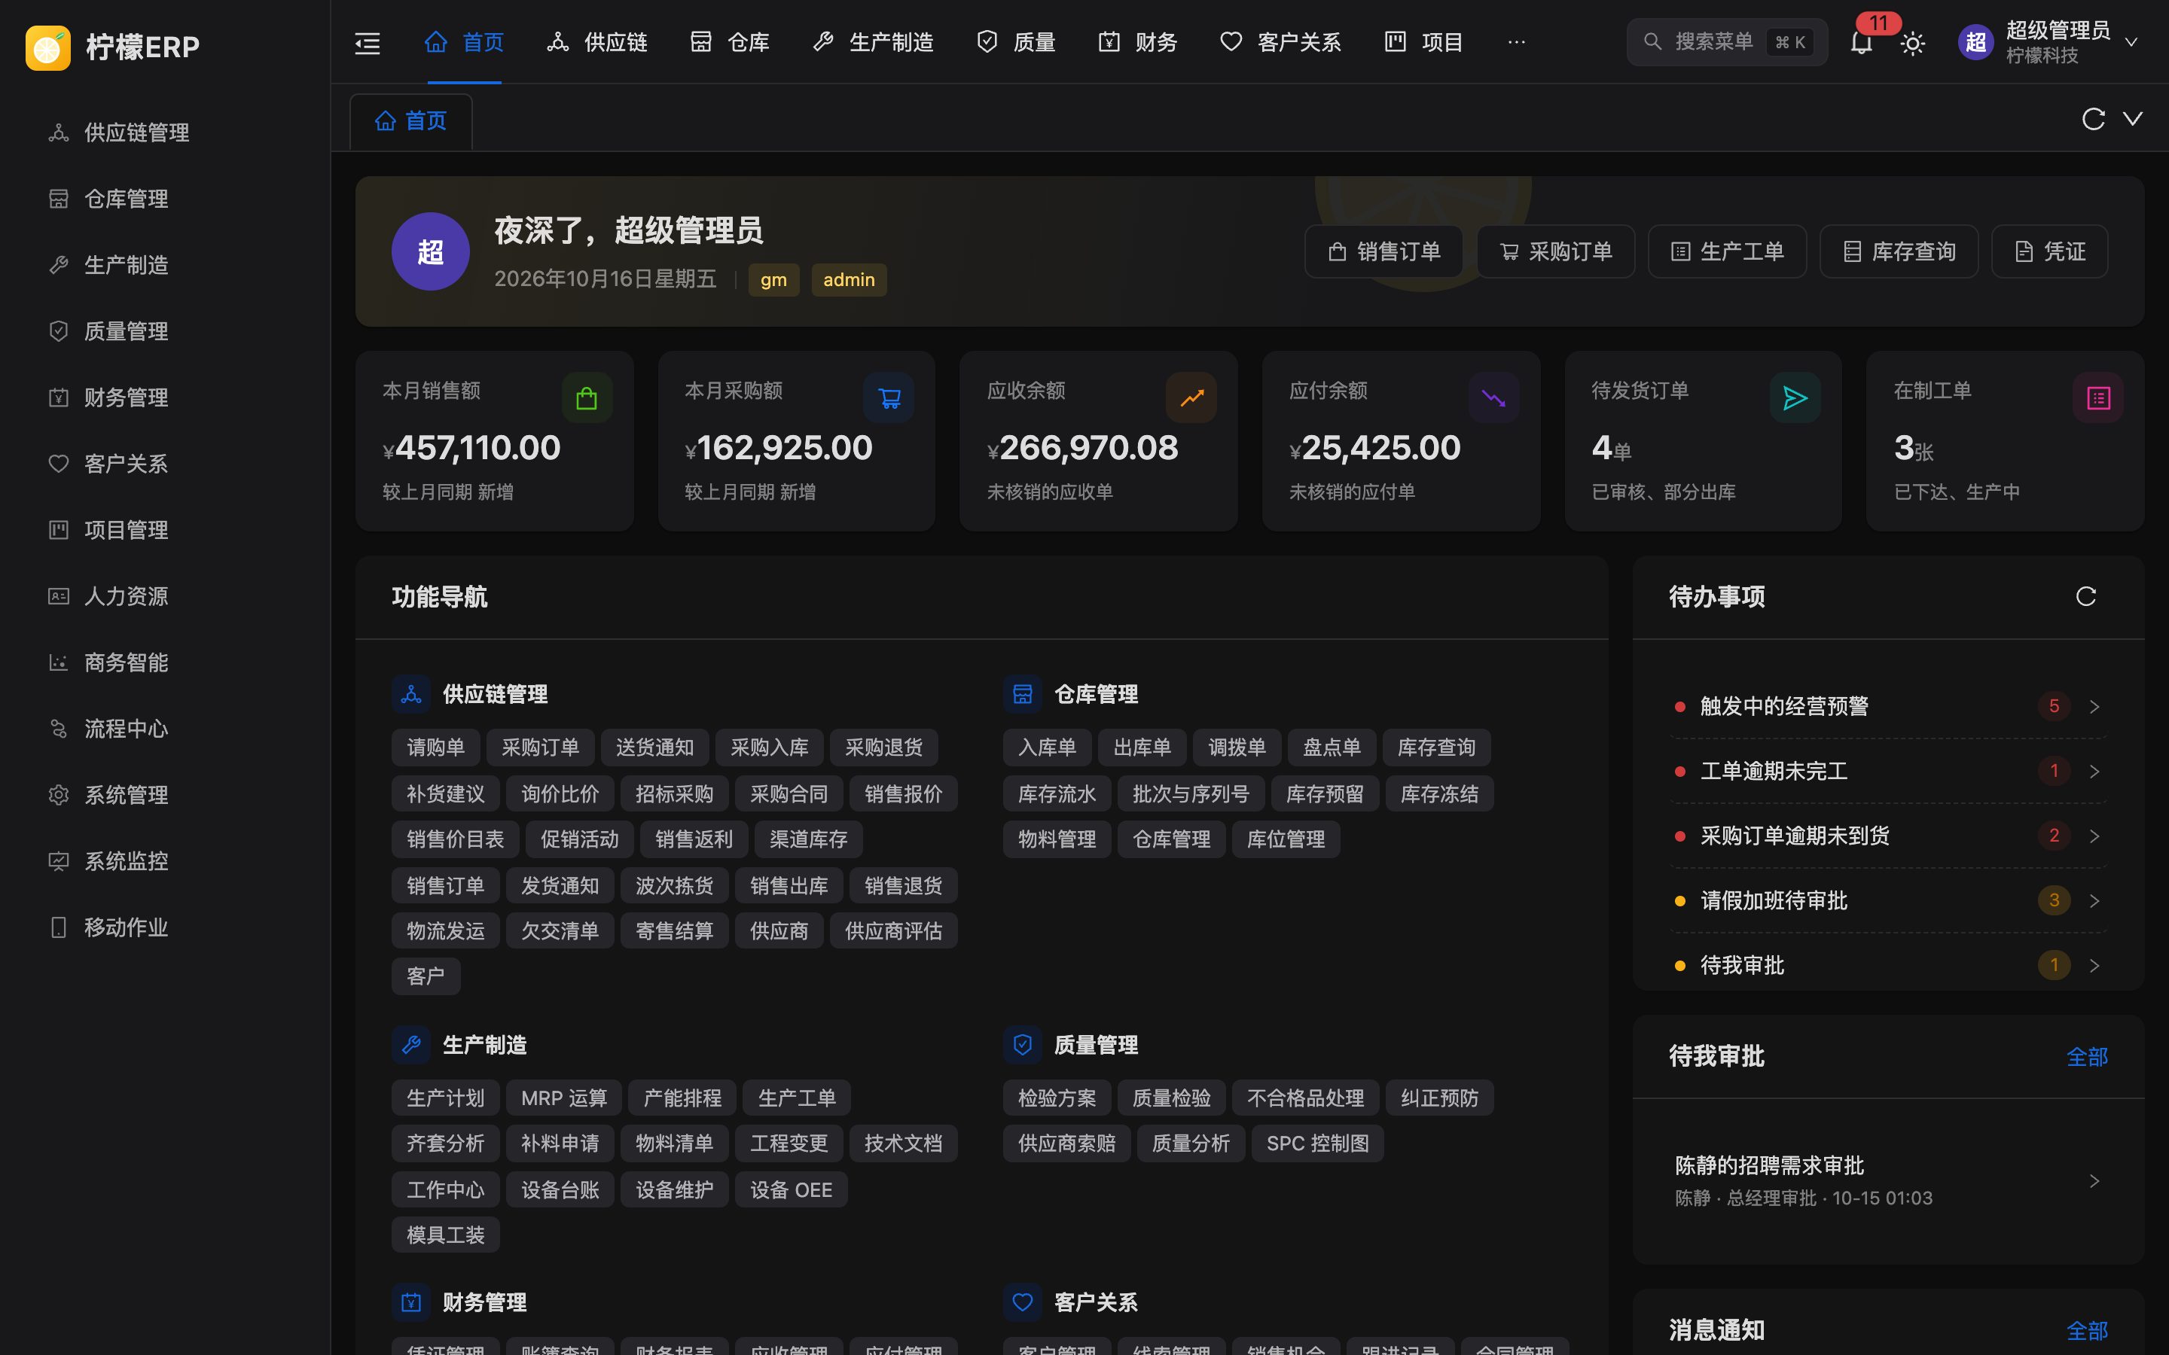The height and width of the screenshot is (1355, 2169).
Task: Open 陈静的招聘需求审批 approval chevron
Action: point(2094,1181)
